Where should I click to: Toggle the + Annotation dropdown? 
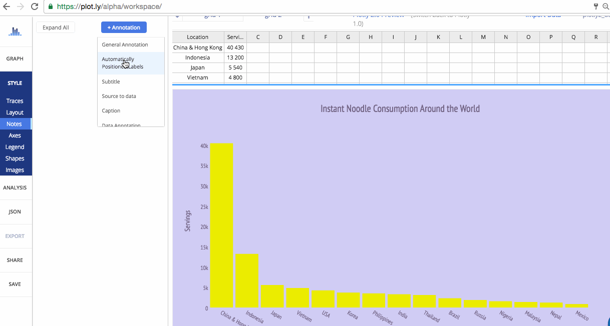tap(123, 27)
